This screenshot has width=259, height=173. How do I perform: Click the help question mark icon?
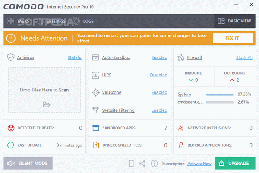154,164
